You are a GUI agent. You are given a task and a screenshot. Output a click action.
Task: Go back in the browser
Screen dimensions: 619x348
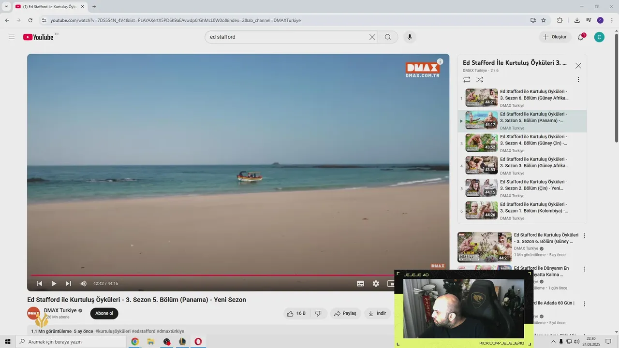[x=7, y=20]
